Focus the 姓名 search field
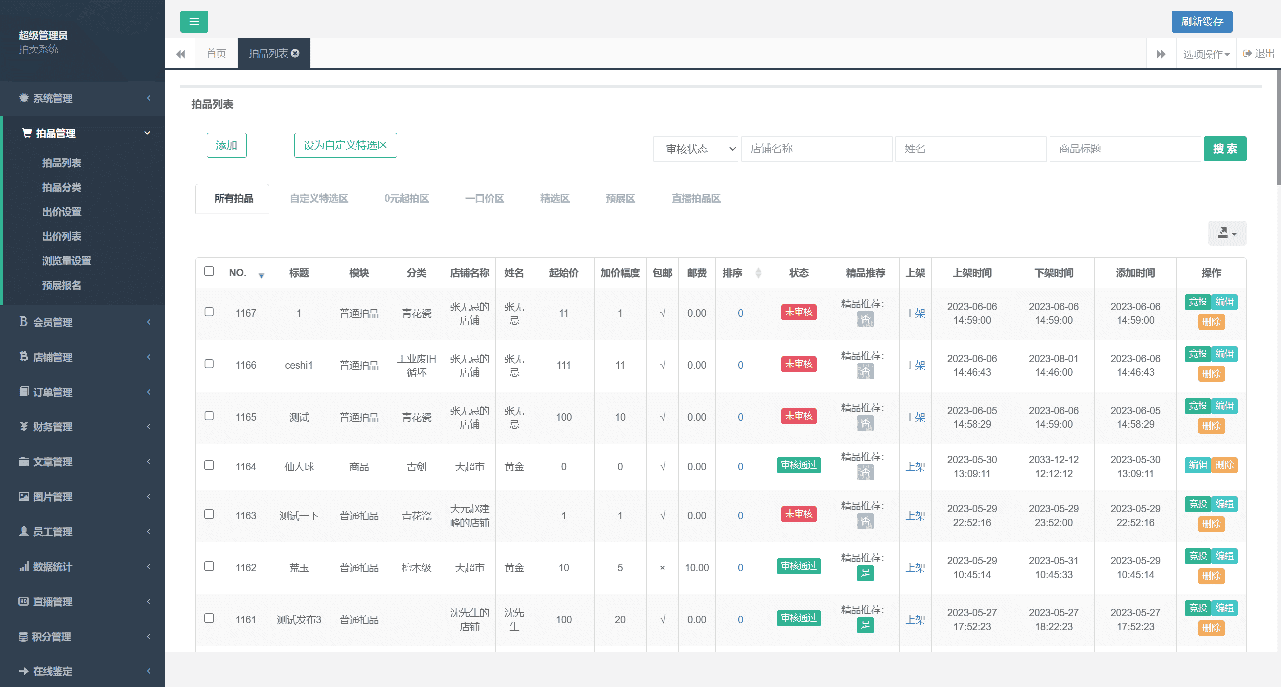Screen dimensions: 1281x687 (971, 149)
